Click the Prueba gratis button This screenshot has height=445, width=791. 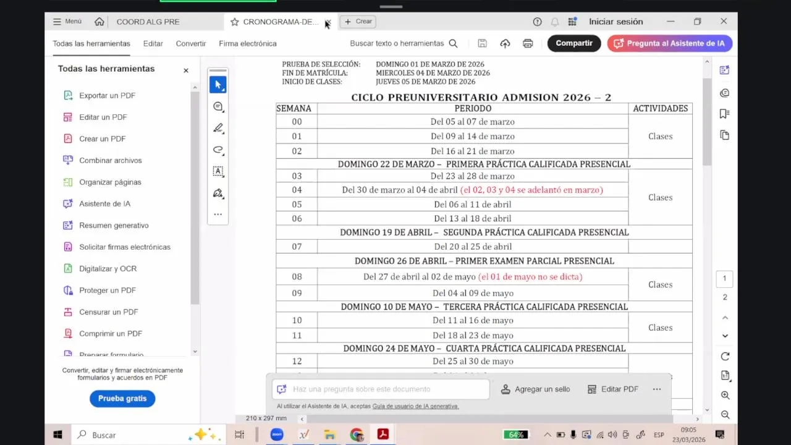click(122, 398)
